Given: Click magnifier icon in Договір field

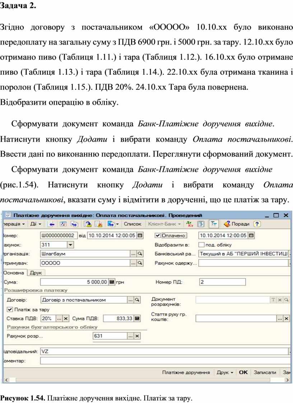Looking at the screenshot, I should pyautogui.click(x=138, y=300).
